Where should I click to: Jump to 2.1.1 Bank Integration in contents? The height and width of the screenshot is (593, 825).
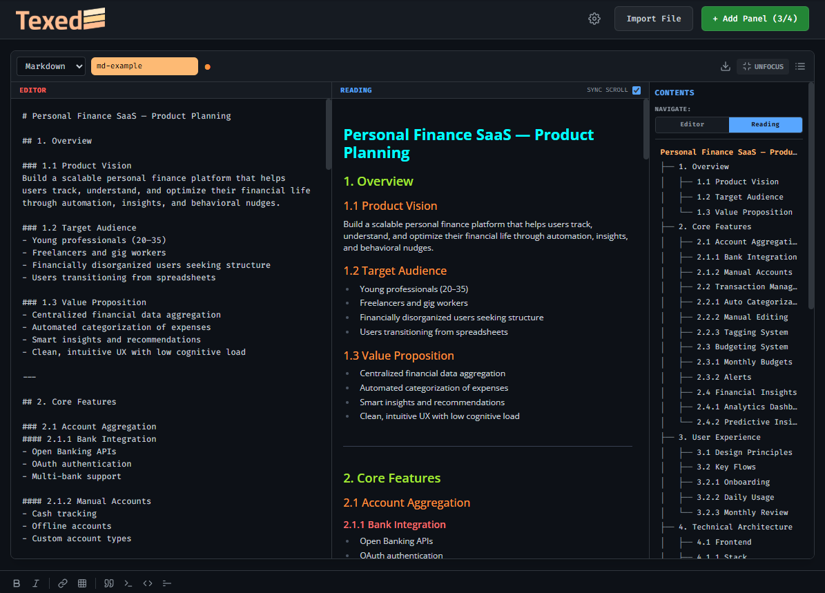[746, 257]
